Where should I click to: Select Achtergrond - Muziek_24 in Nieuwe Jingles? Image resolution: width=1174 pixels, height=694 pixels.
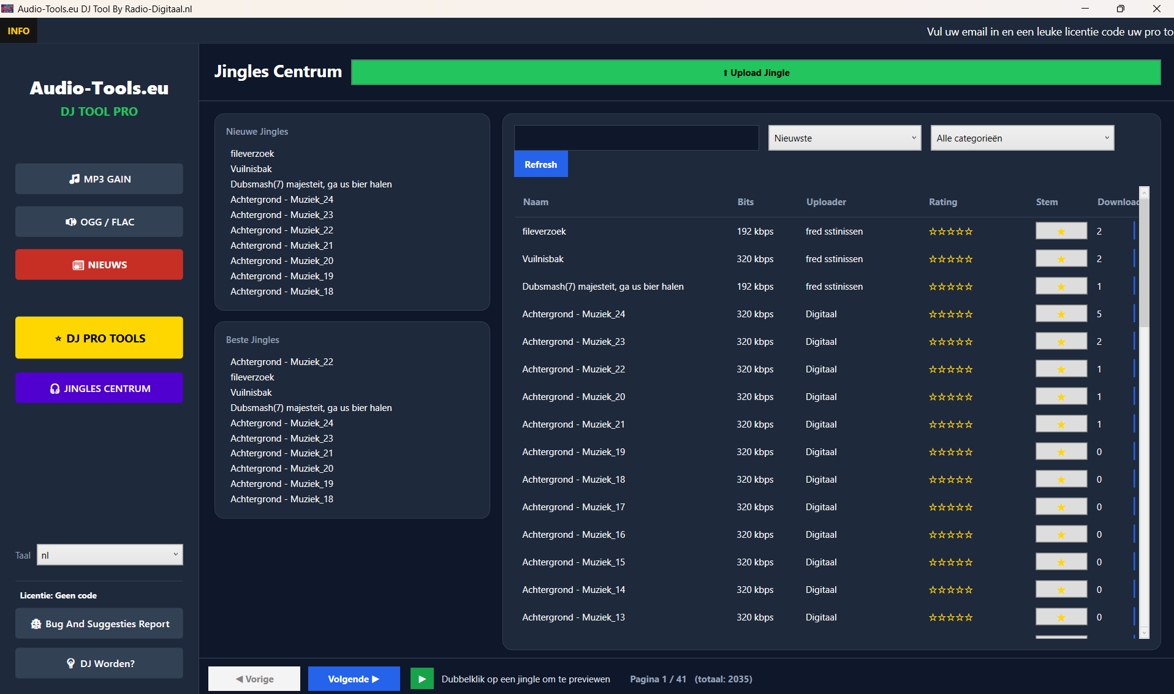[282, 199]
